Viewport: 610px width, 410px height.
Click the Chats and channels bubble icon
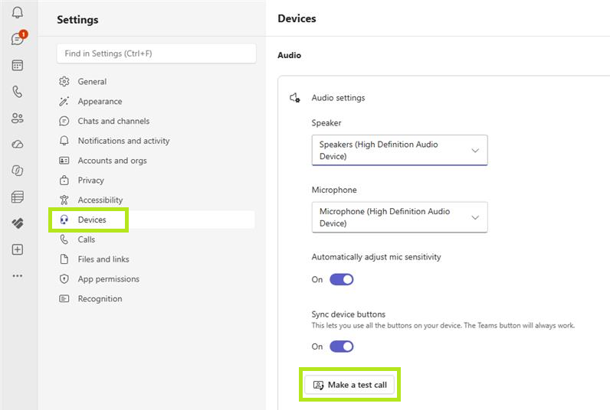[x=64, y=121]
